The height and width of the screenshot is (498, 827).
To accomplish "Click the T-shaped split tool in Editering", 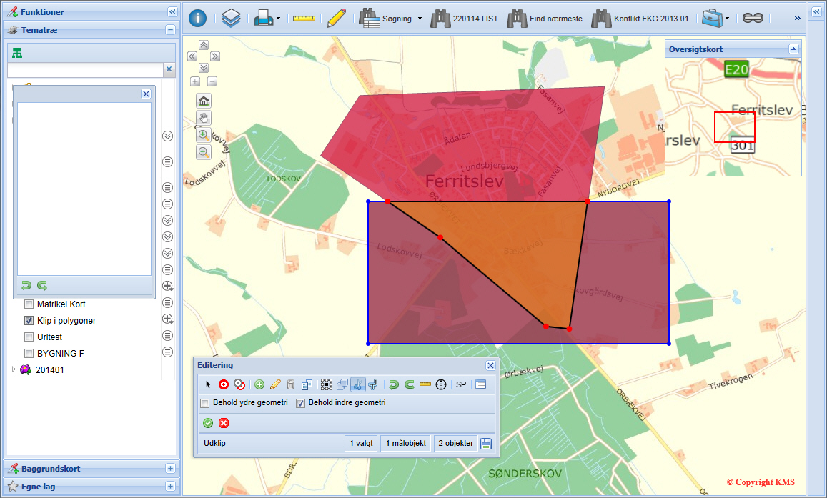I will pos(373,384).
